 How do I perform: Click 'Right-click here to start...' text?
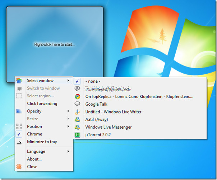pyautogui.click(x=55, y=45)
